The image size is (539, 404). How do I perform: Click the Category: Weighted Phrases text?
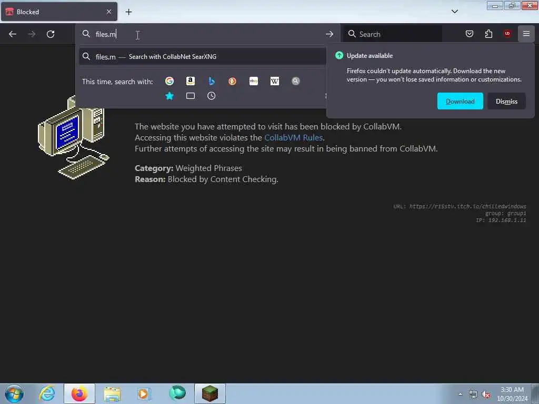coord(188,168)
